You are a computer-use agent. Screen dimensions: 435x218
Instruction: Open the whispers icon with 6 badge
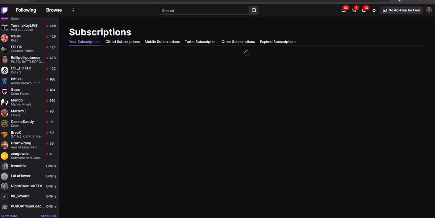[354, 10]
